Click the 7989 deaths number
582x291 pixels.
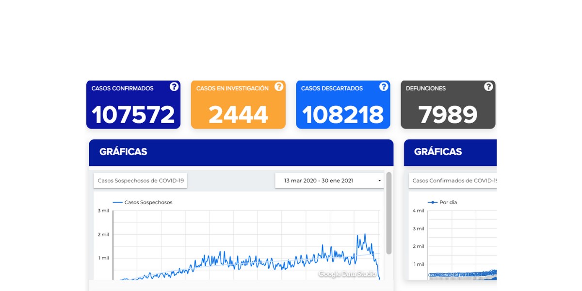coord(448,115)
